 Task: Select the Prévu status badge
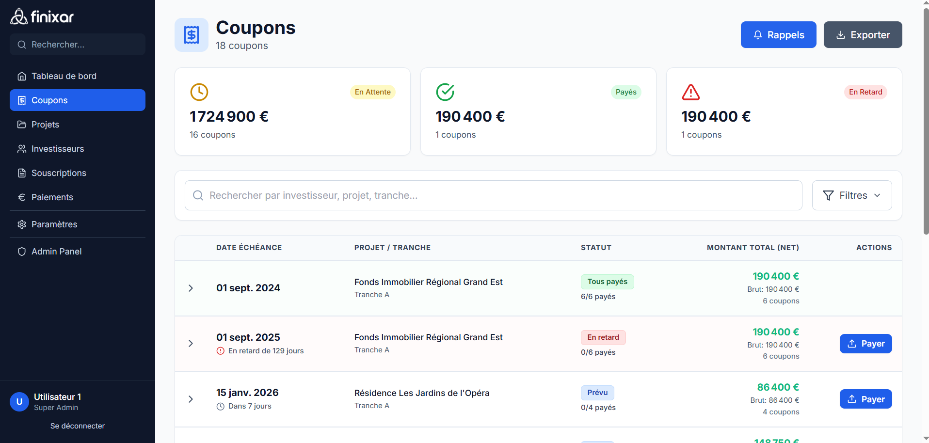click(597, 393)
